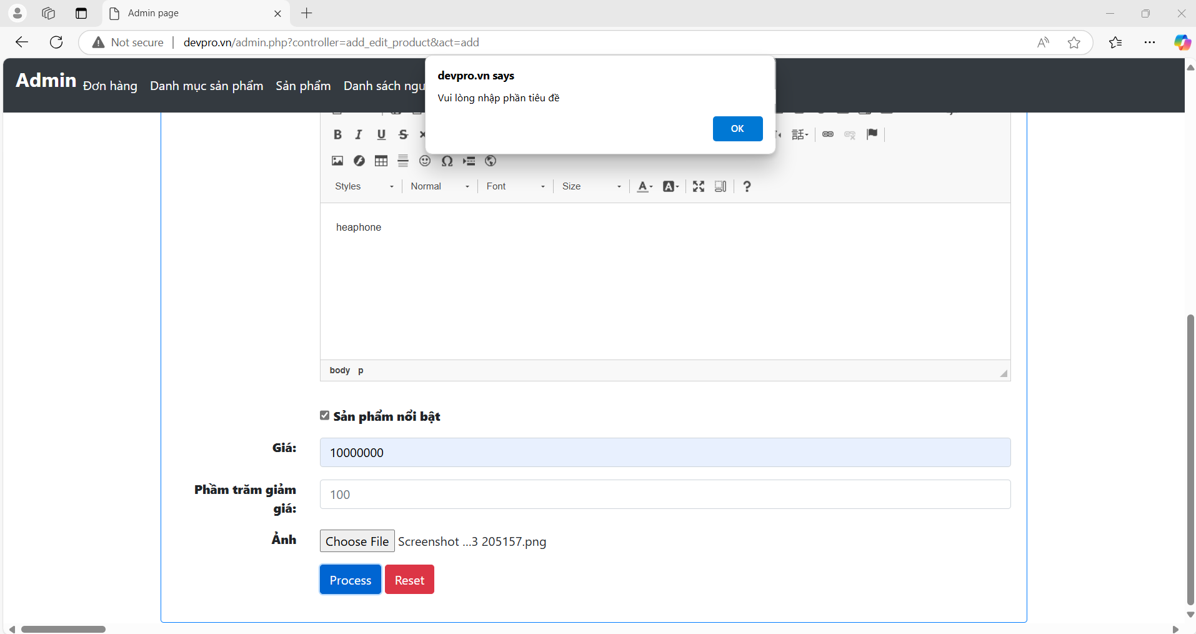Screen dimensions: 1196x634
Task: Open the text color picker
Action: pyautogui.click(x=644, y=186)
